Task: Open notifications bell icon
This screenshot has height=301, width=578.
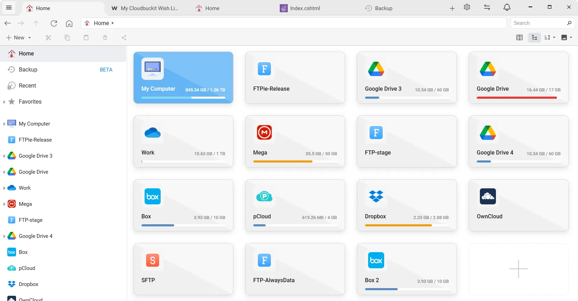Action: [x=507, y=7]
